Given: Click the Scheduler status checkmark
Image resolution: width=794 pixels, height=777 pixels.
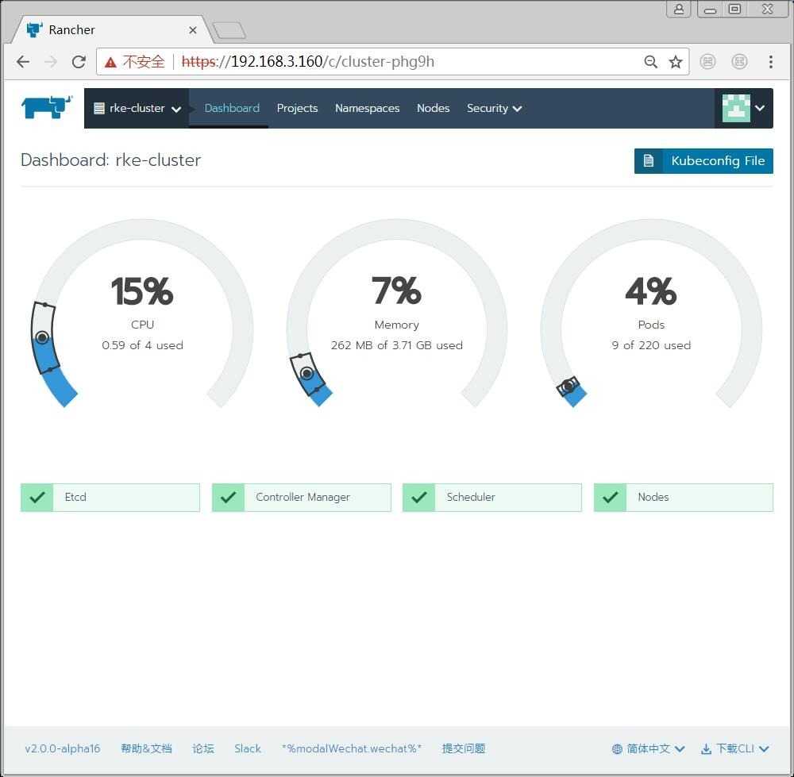Looking at the screenshot, I should coord(418,497).
